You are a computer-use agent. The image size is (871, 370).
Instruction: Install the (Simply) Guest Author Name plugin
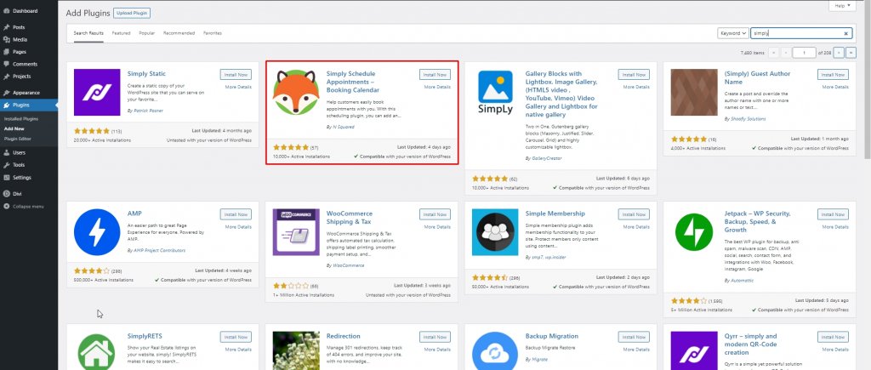[x=833, y=75]
